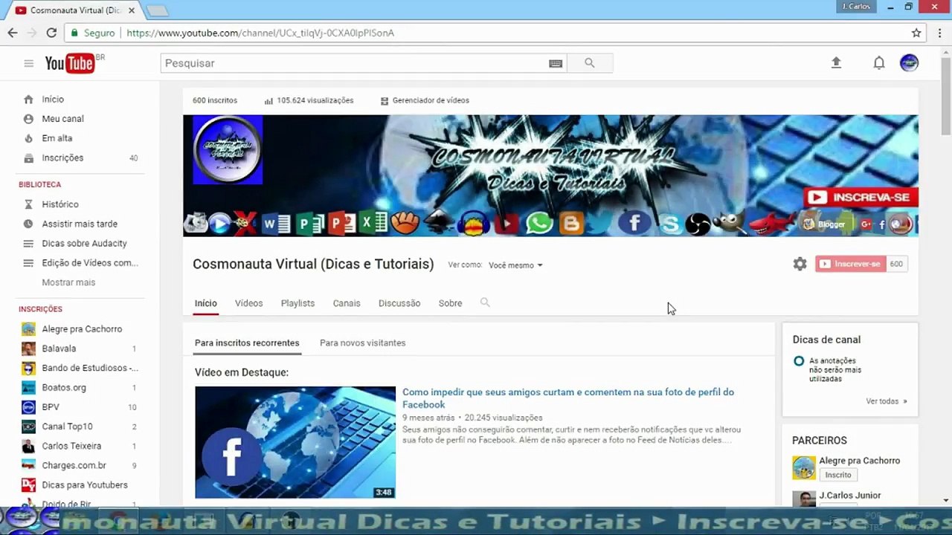The width and height of the screenshot is (952, 535).
Task: Open the hamburger guide menu
Action: pyautogui.click(x=28, y=63)
